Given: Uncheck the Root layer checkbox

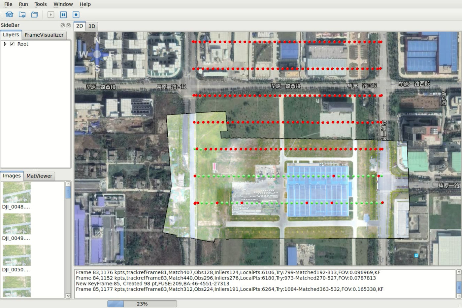Looking at the screenshot, I should click(12, 44).
